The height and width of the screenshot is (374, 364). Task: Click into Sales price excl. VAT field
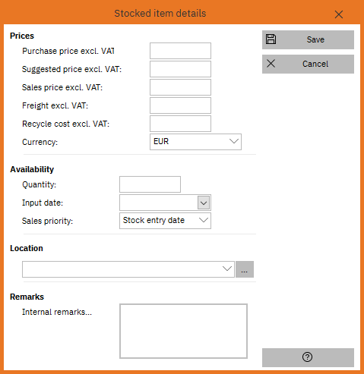(180, 87)
